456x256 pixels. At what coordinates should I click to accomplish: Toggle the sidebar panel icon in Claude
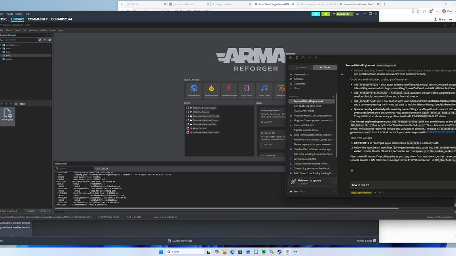tap(297, 57)
